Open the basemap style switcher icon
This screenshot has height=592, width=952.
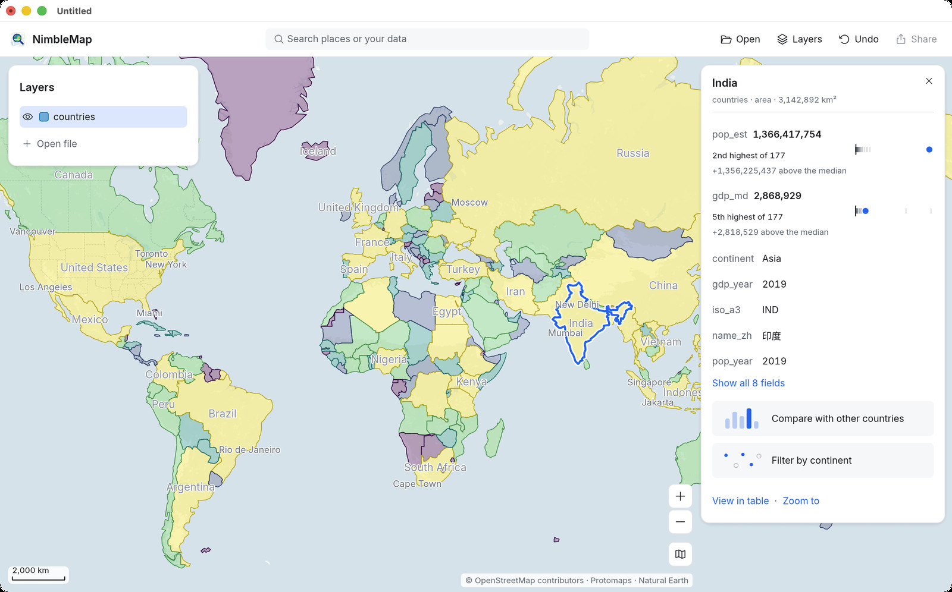pos(680,554)
